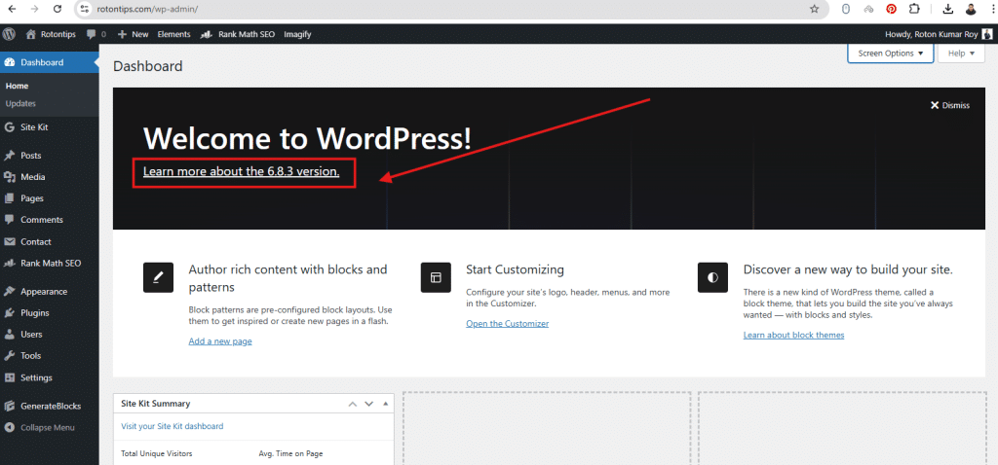Open the Updates submenu item
Viewport: 998px width, 465px height.
20,103
